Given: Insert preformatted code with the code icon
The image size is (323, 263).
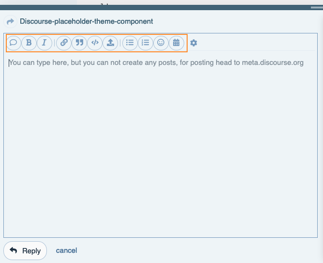Looking at the screenshot, I should (x=95, y=43).
